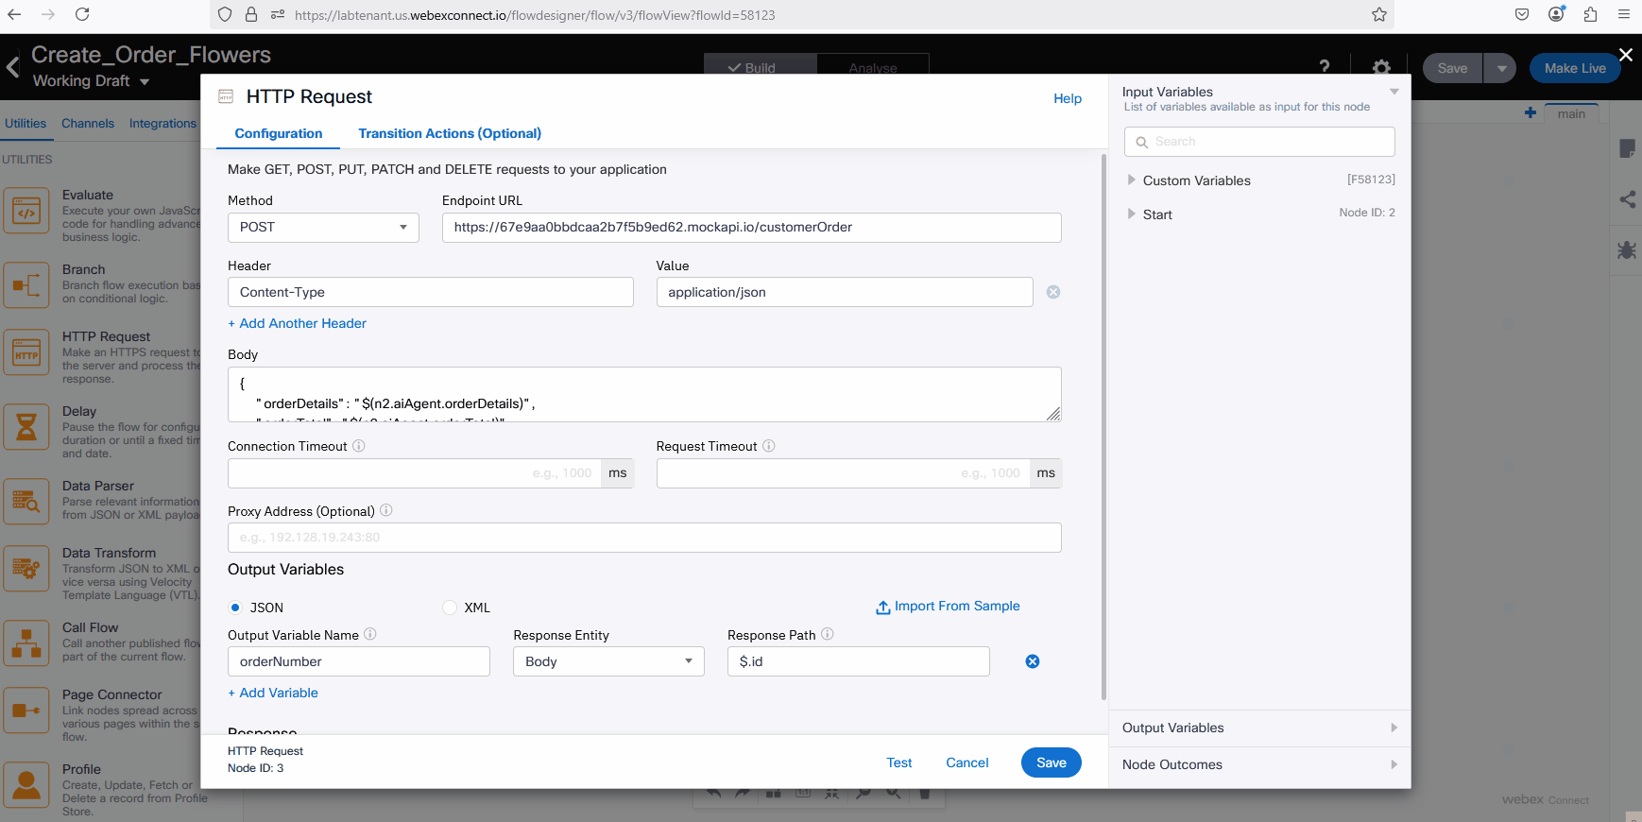
Task: Remove the Content-Type header row
Action: click(1052, 292)
